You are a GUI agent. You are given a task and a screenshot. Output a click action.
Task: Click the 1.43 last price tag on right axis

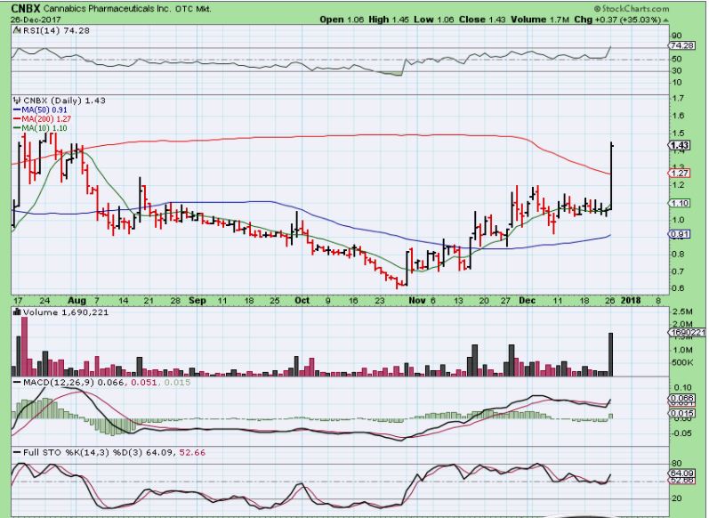(x=680, y=145)
